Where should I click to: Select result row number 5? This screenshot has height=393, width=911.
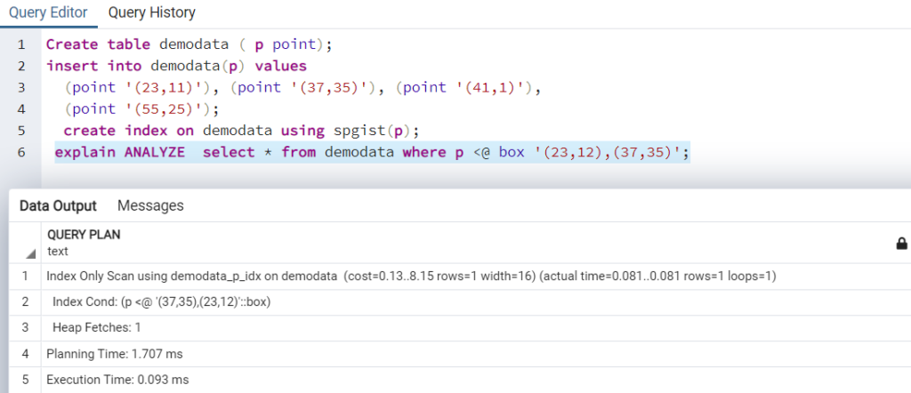(25, 380)
